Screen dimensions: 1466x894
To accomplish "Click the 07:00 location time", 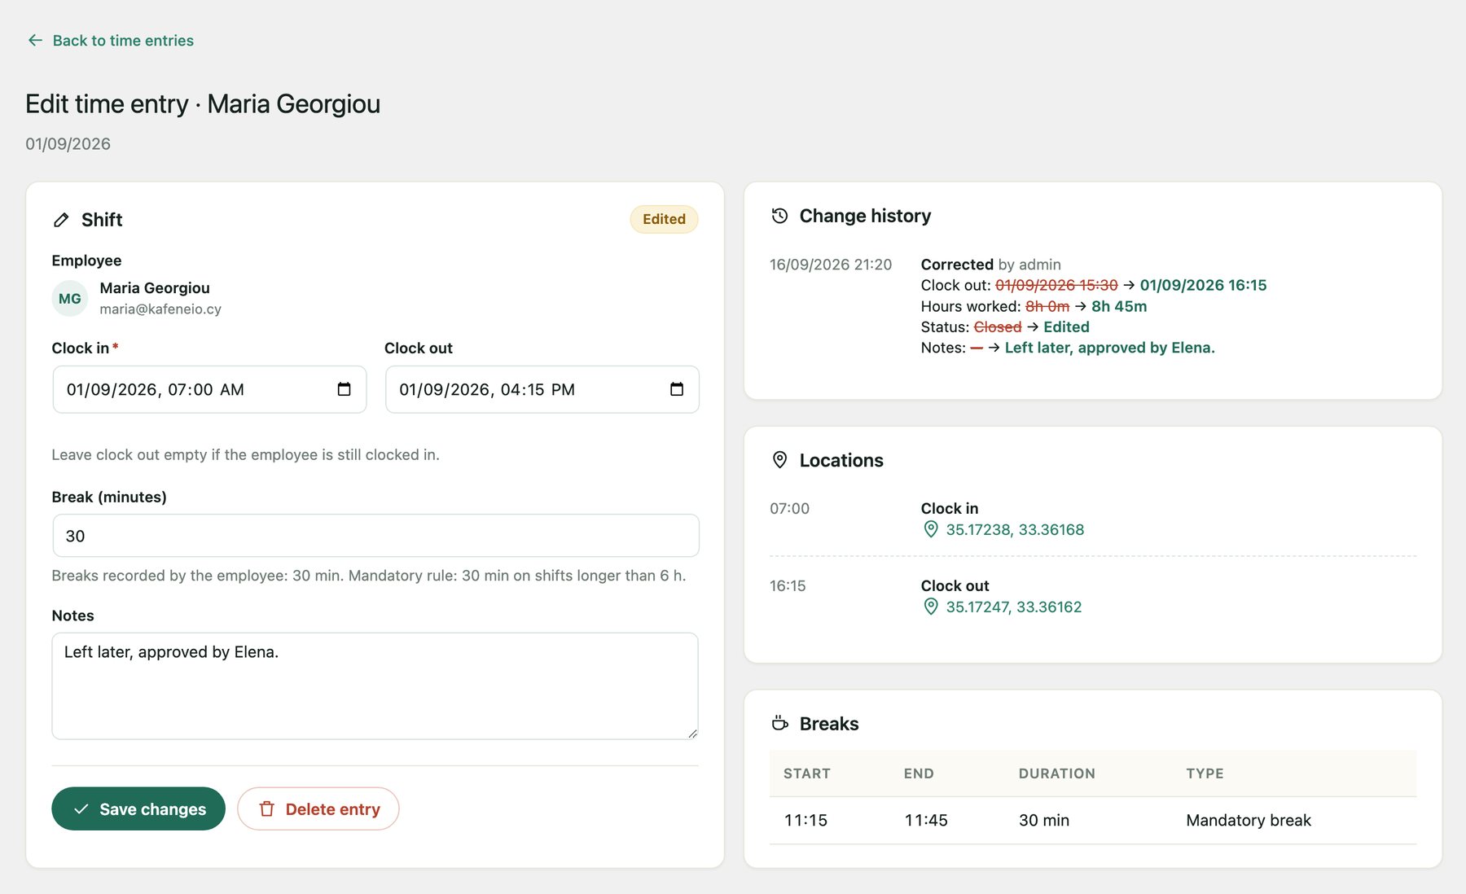I will [789, 509].
